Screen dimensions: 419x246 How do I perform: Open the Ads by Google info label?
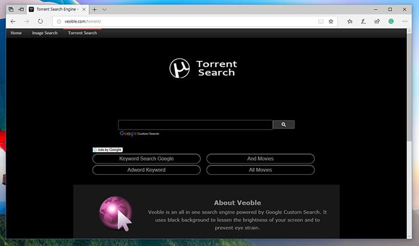coord(108,150)
